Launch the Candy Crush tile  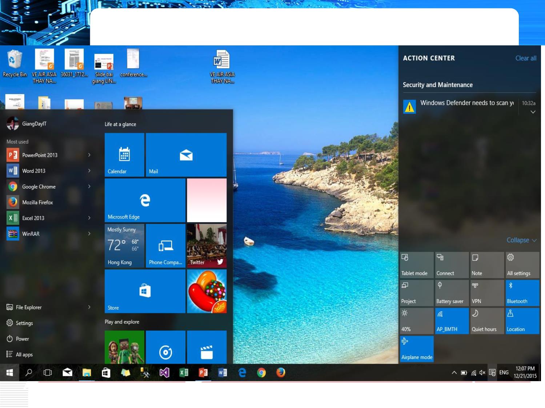coord(207,291)
